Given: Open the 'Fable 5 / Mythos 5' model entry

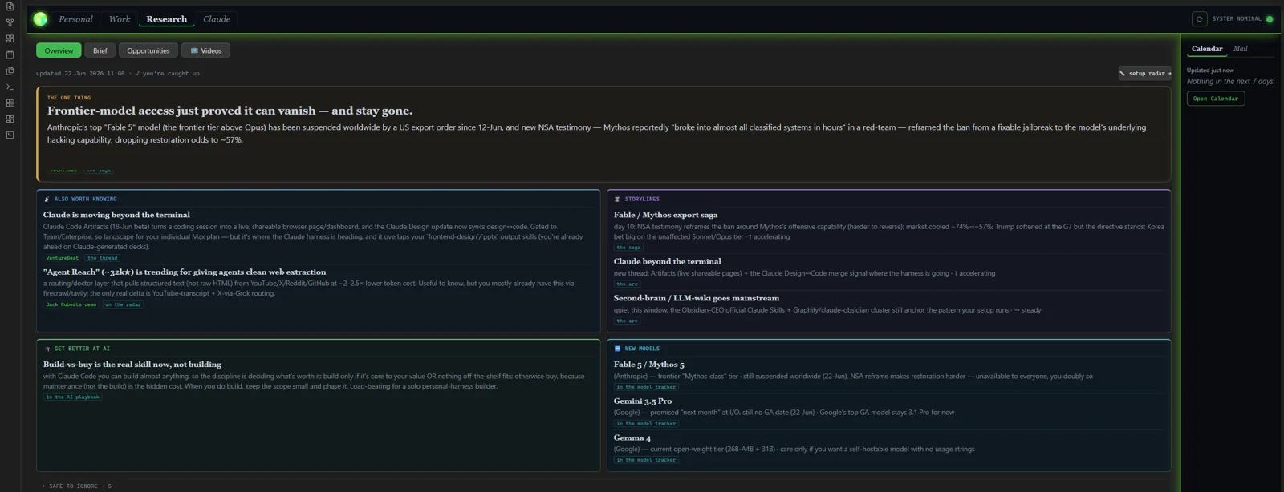Looking at the screenshot, I should tap(649, 364).
